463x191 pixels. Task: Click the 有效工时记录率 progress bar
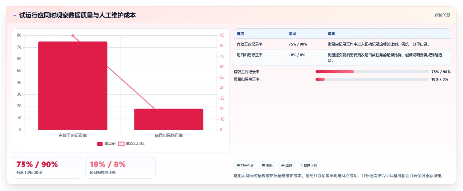(372, 72)
